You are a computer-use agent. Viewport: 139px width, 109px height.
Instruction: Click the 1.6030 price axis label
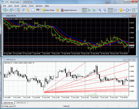point(132,66)
